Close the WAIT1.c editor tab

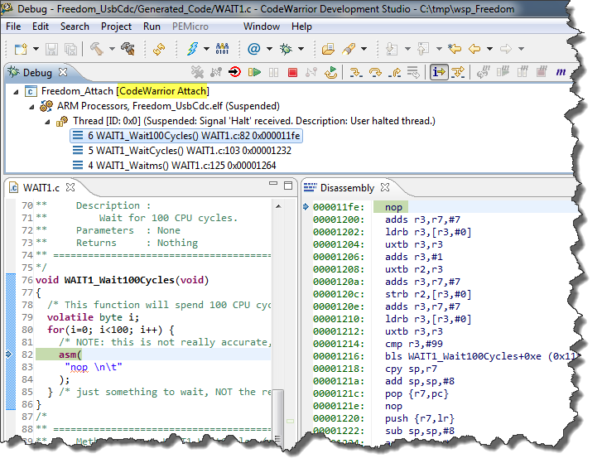[x=70, y=188]
